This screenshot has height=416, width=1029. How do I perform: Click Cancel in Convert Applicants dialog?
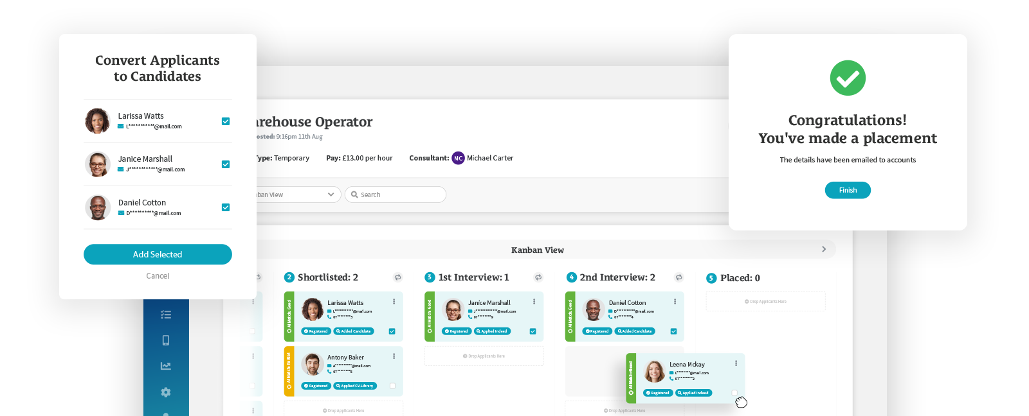158,276
